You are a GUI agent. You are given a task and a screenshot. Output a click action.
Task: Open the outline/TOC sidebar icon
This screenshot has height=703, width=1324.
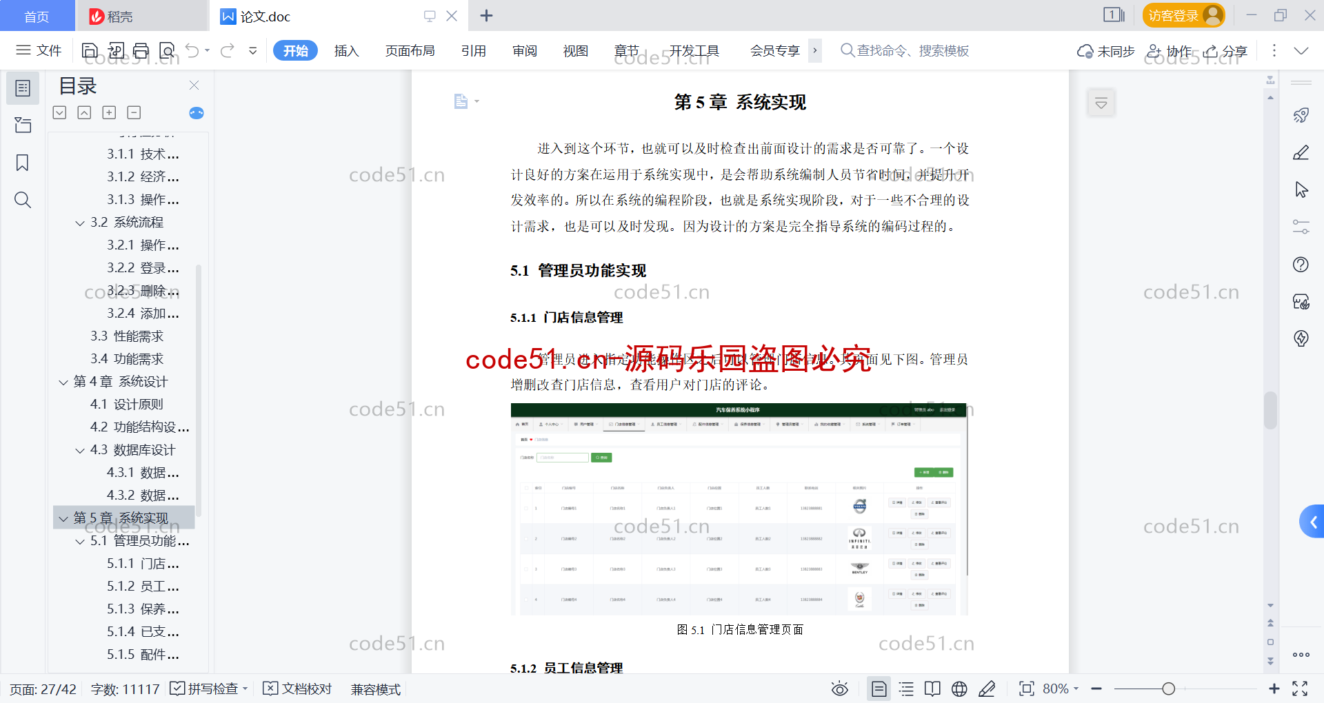[23, 88]
